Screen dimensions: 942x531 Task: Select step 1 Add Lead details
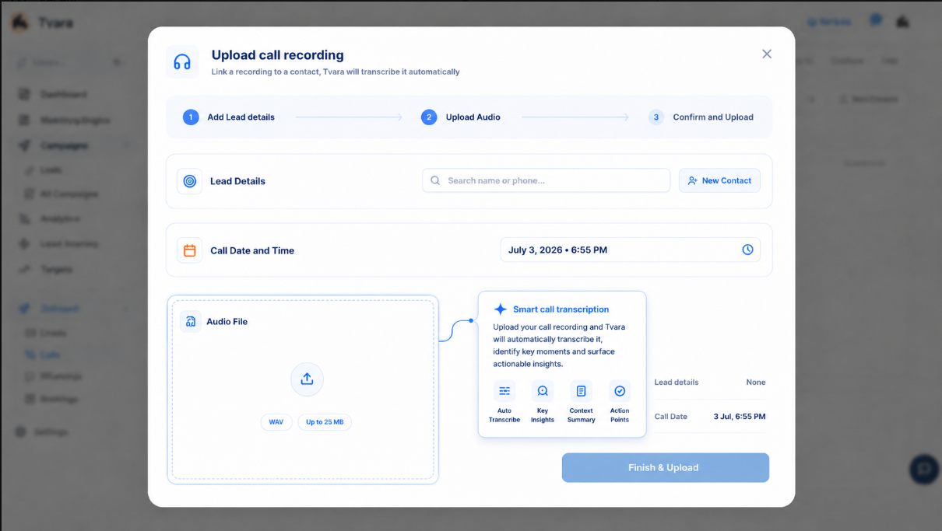229,117
